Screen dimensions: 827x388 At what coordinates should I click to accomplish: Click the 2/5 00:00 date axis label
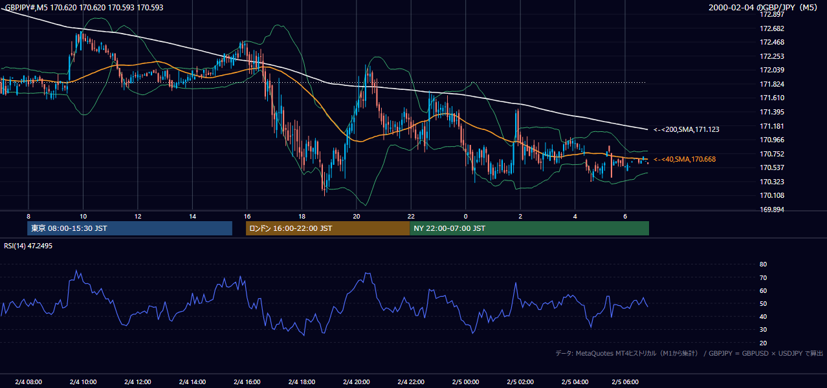(466, 382)
